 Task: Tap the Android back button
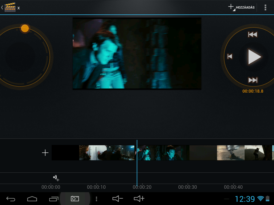point(11,199)
